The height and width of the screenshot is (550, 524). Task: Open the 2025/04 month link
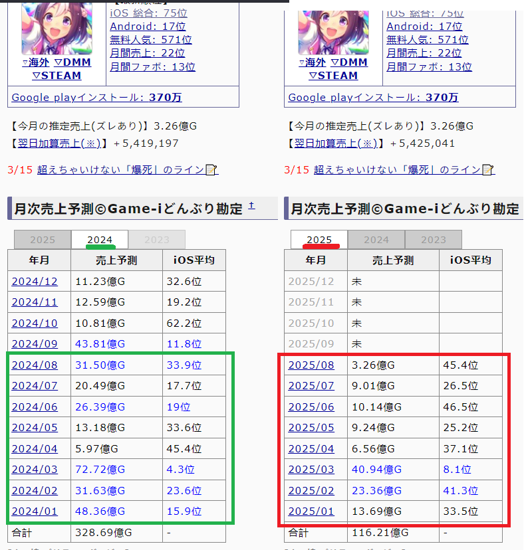tap(311, 448)
